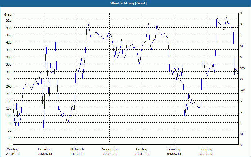Click the 'Freitag' day label
The height and width of the screenshot is (157, 251).
point(142,149)
